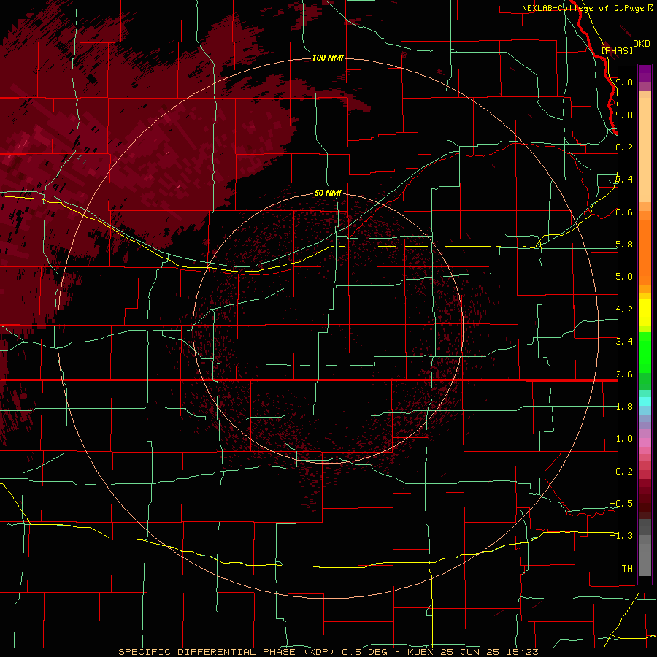Screen dimensions: 657x657
Task: Click the 4.2 legend value
Action: tap(624, 310)
